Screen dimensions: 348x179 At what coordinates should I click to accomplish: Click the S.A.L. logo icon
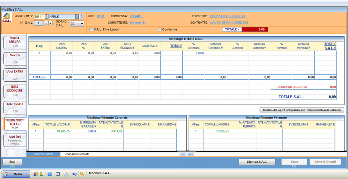point(6,18)
